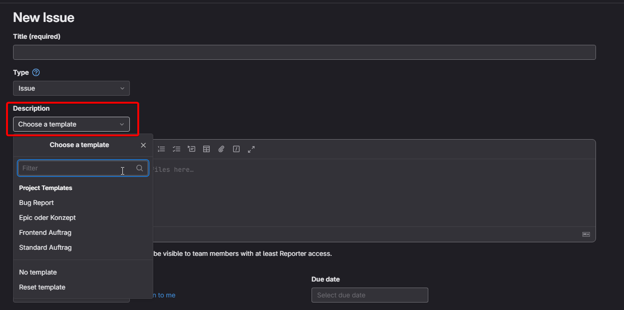Choose the Epic oder Konzept template

click(x=47, y=218)
